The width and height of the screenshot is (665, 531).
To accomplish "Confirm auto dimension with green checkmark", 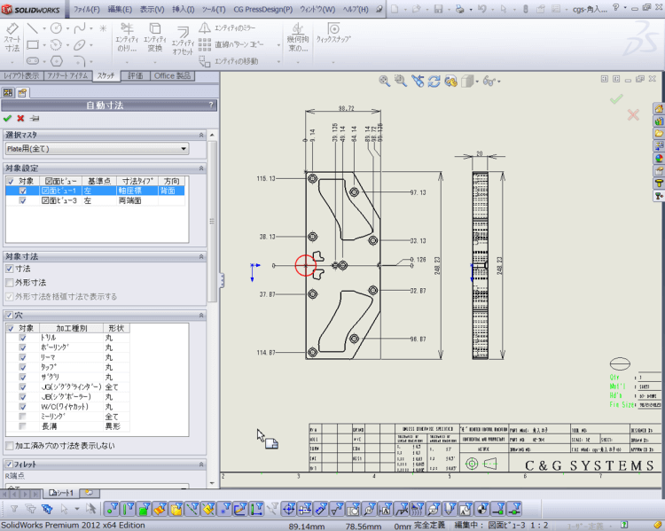I will (7, 118).
